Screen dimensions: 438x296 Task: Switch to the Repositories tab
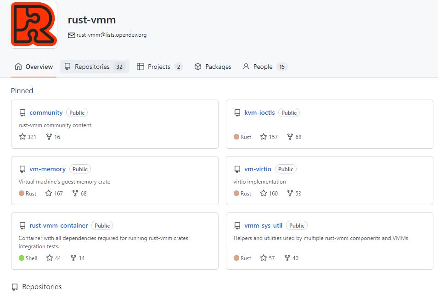pos(94,67)
